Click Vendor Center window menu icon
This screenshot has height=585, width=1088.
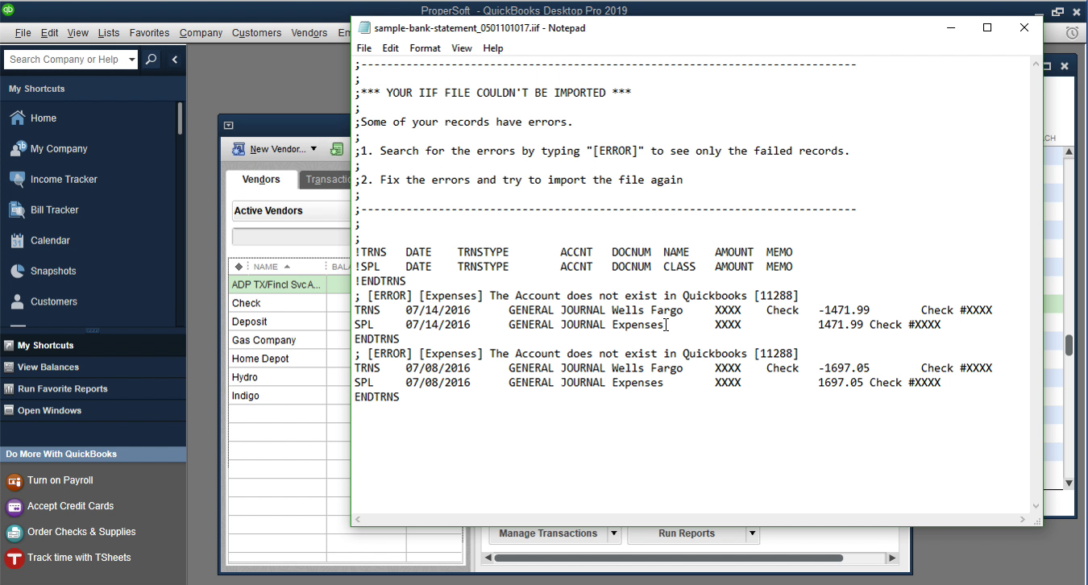tap(228, 126)
